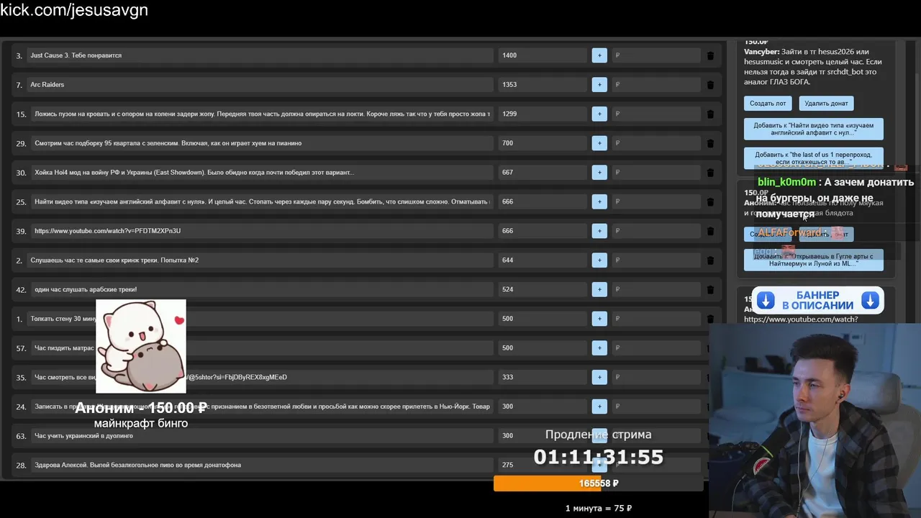Screen dimensions: 921x518
Task: Click lot name "Час учить украинский в дуолинго"
Action: point(83,436)
